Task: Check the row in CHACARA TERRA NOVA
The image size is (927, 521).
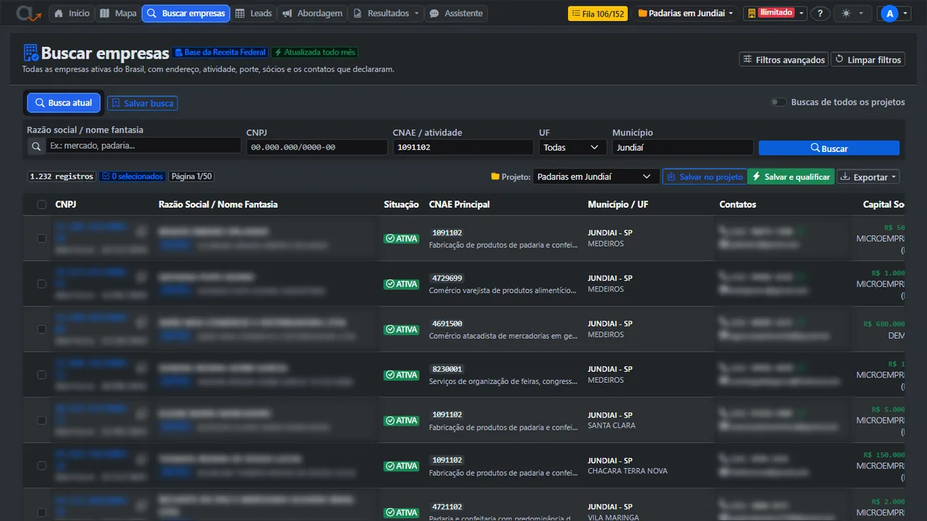Action: (42, 466)
